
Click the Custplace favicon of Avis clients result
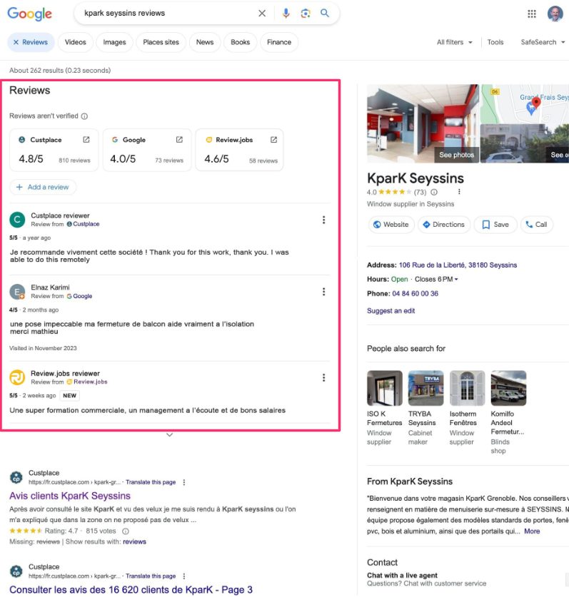[x=16, y=477]
